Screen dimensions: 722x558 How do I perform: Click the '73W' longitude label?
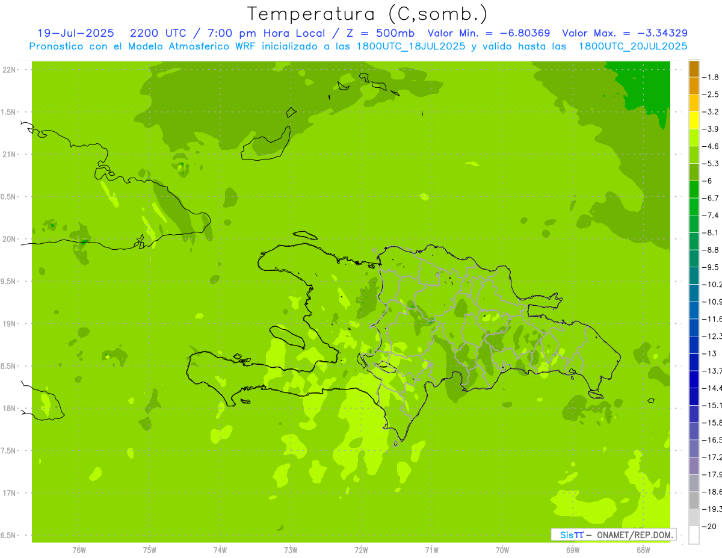291,550
